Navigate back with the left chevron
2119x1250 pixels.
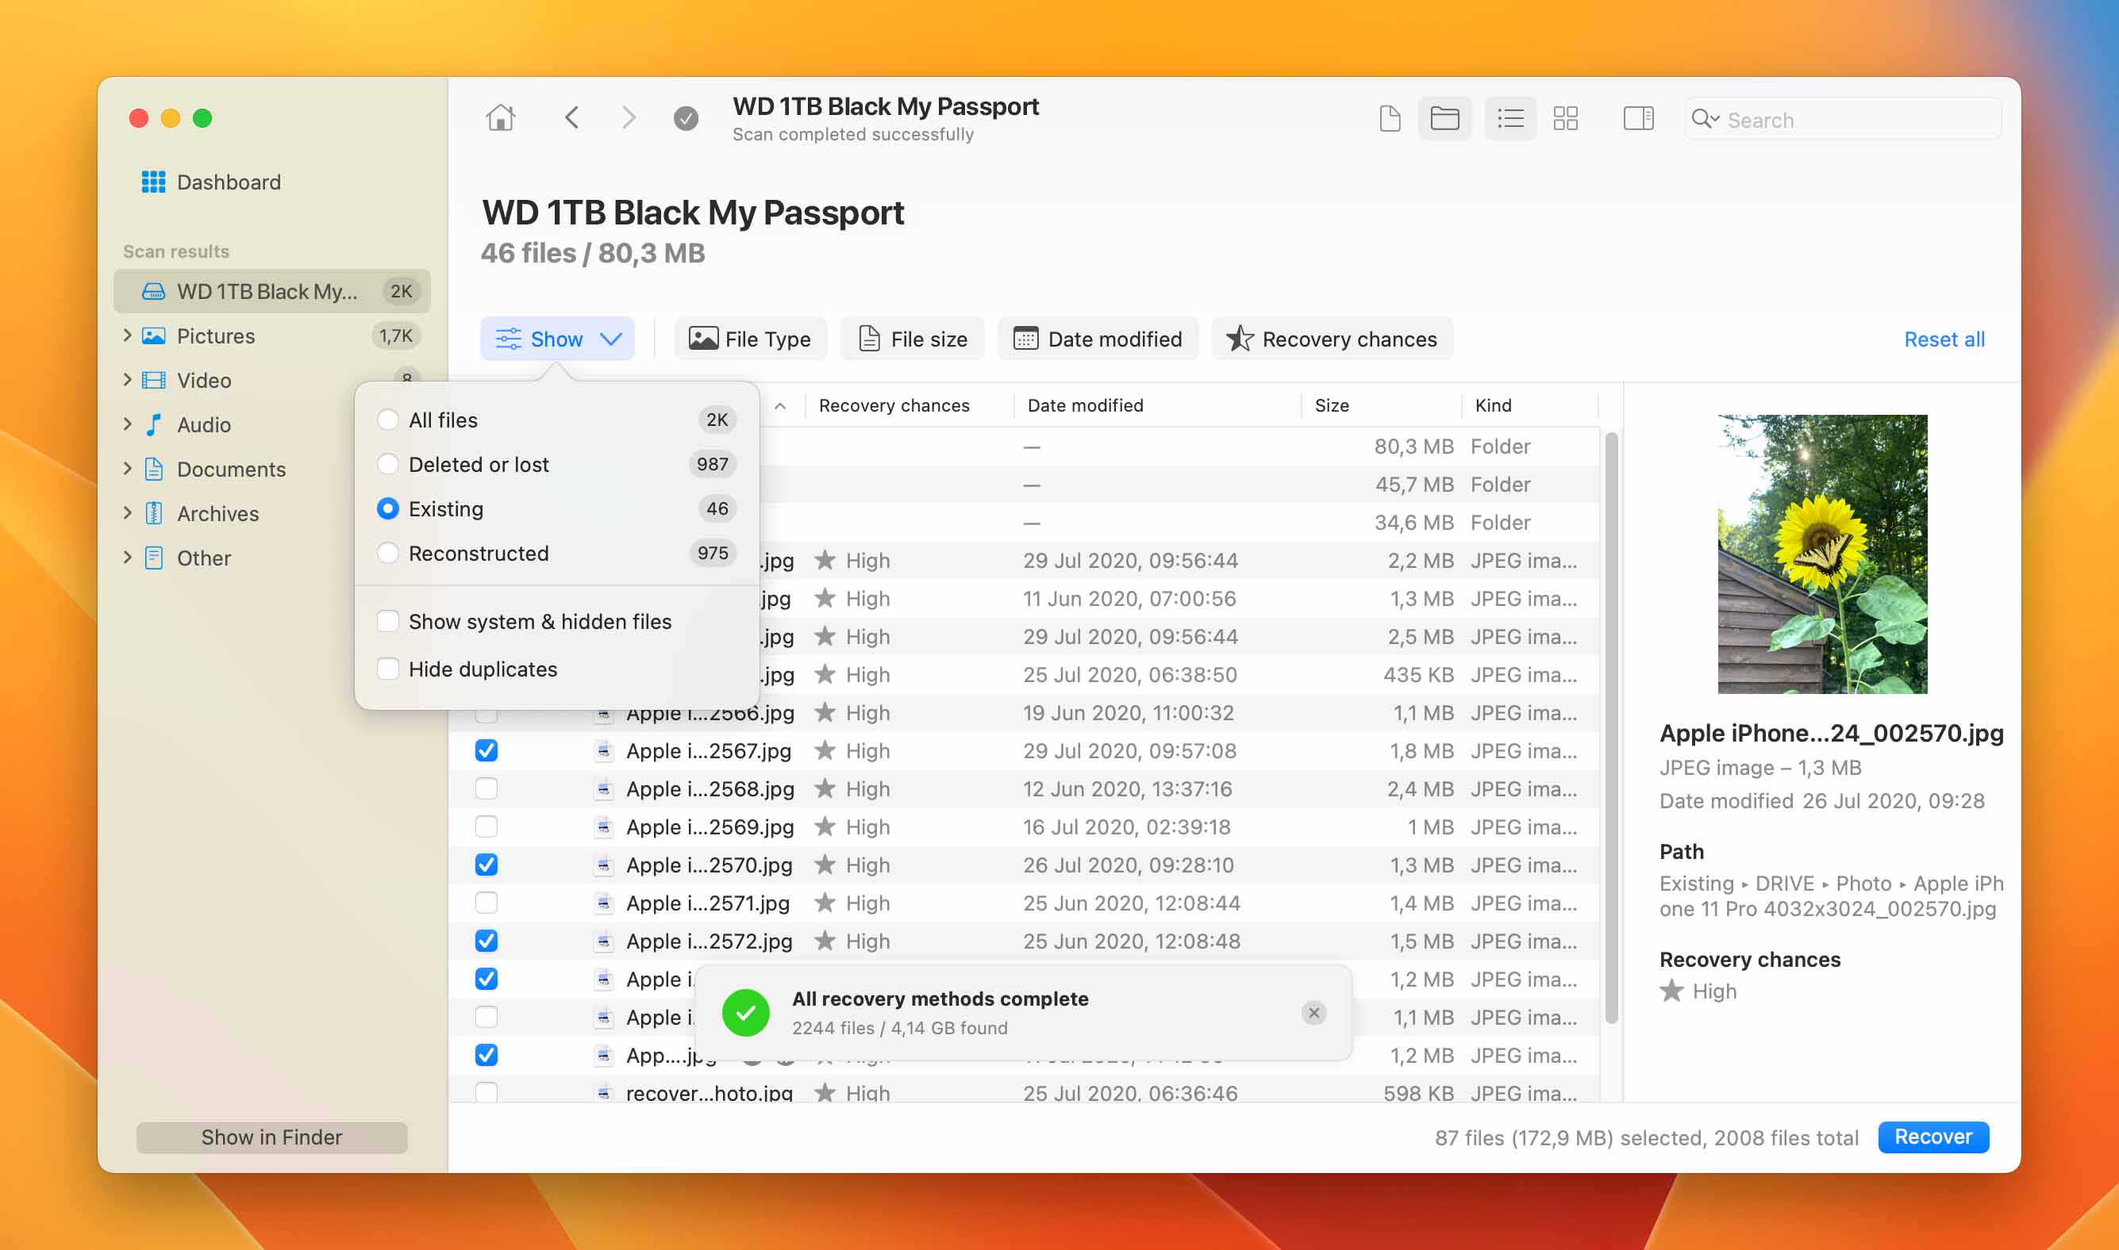pyautogui.click(x=572, y=117)
